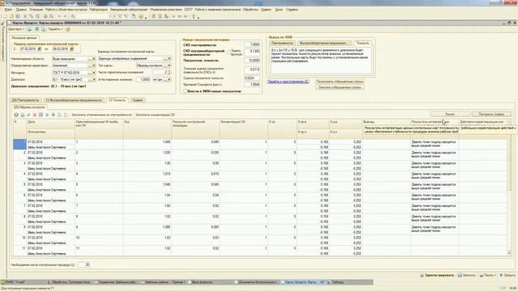Click the sort descending icon in the table toolbar
Screen dimensions: 518x291
click(66, 115)
